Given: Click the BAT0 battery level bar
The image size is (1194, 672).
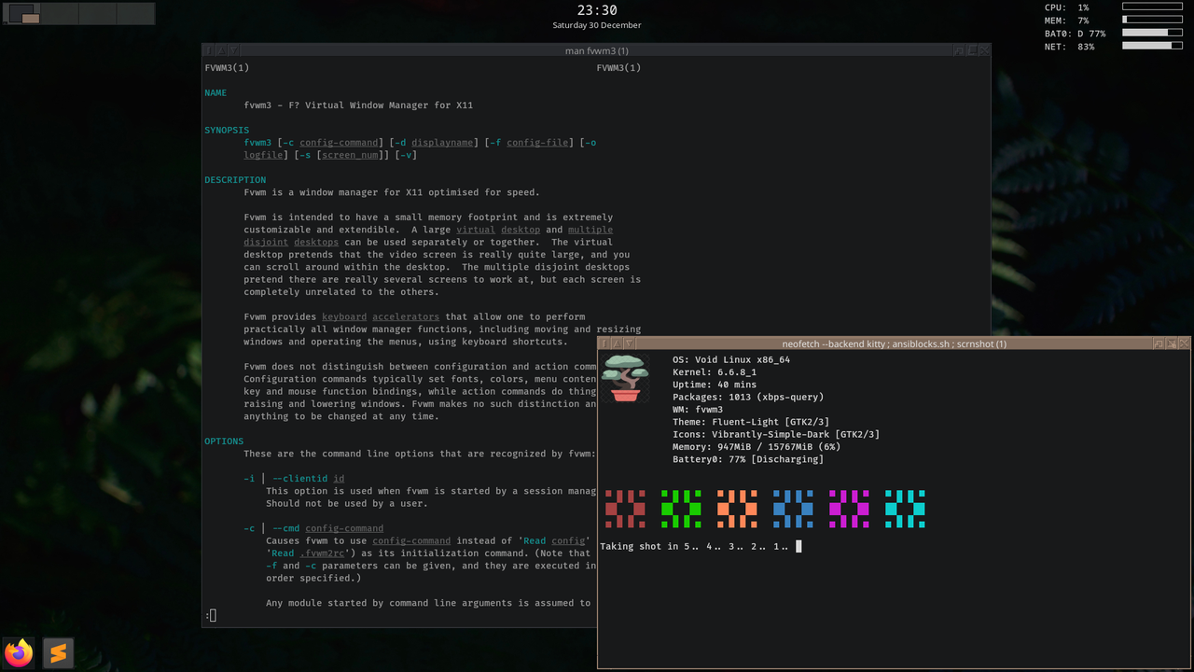Looking at the screenshot, I should coord(1152,33).
